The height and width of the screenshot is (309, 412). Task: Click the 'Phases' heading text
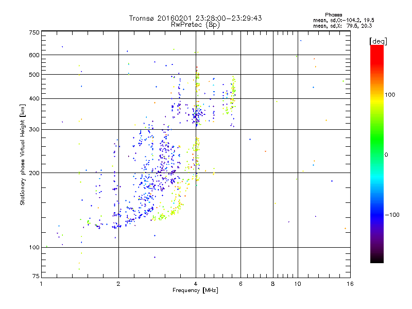coord(333,15)
